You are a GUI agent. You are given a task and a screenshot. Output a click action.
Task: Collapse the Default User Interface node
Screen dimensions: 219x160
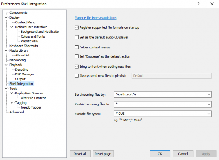[12, 27]
